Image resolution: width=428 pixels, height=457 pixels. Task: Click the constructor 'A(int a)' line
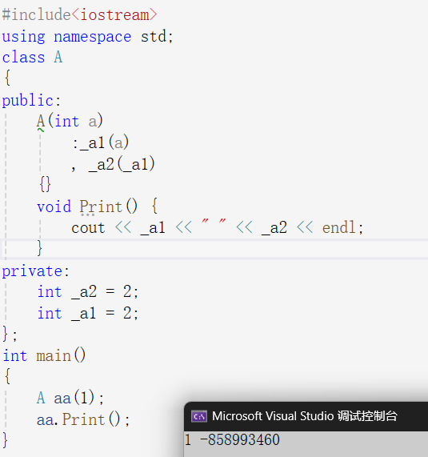click(70, 121)
